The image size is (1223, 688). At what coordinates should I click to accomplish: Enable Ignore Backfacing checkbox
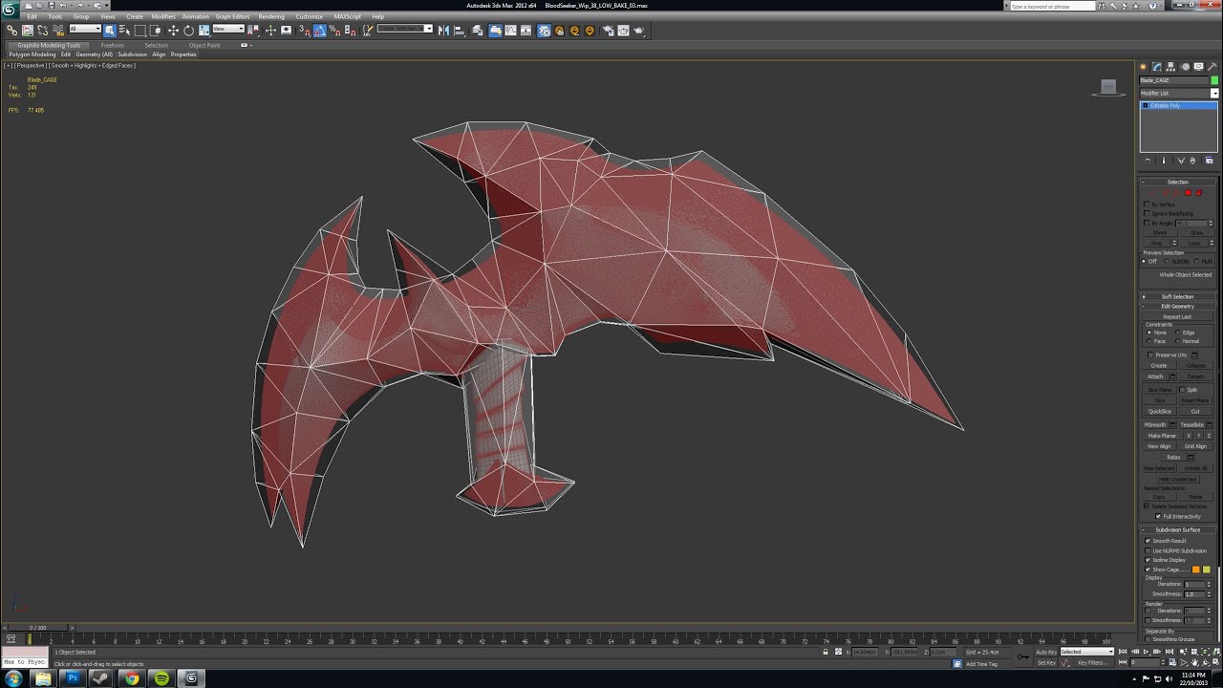tap(1147, 213)
